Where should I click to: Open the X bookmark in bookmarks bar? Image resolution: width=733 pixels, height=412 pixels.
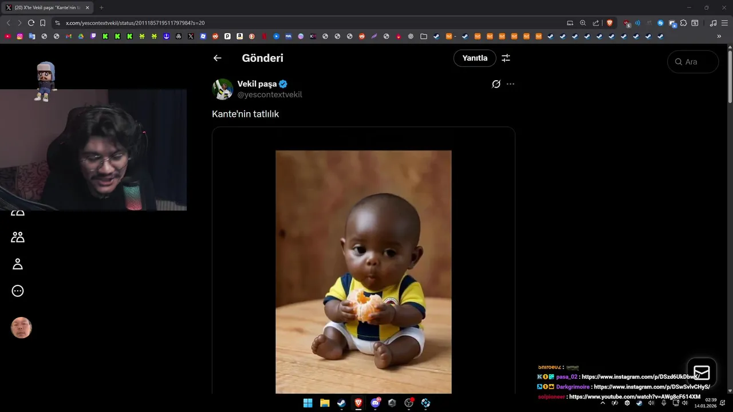click(x=191, y=36)
